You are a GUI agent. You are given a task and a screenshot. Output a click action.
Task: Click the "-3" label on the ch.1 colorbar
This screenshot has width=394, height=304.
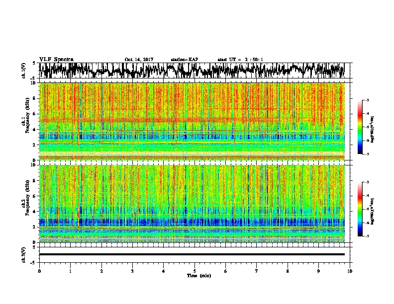367,100
